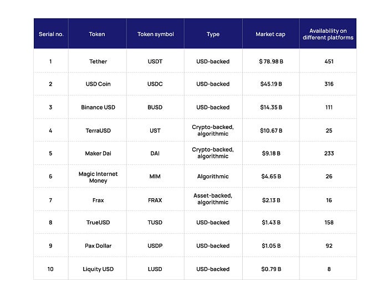Click the 'USD-backed' type in Pax Dollar row
This screenshot has width=388, height=297.
pos(213,246)
